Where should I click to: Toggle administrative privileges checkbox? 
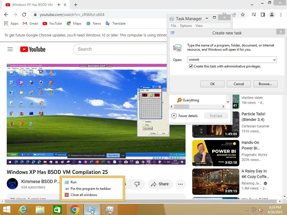point(191,66)
